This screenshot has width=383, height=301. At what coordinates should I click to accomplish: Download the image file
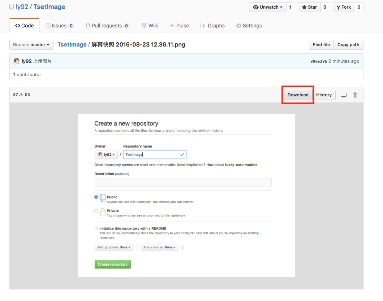pos(298,95)
